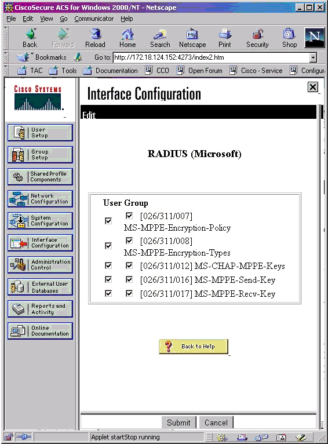Screen dimensions: 328x444
Task: Open Network Configuration section
Action: [x=40, y=198]
